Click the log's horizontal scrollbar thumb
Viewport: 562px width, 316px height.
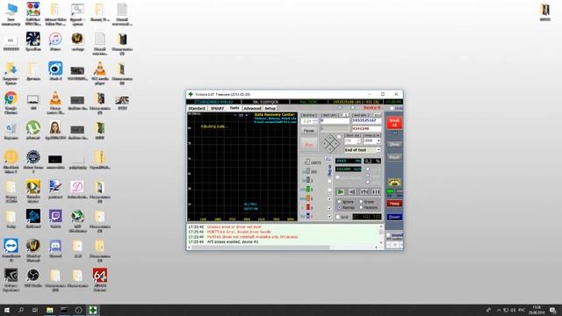[261, 248]
